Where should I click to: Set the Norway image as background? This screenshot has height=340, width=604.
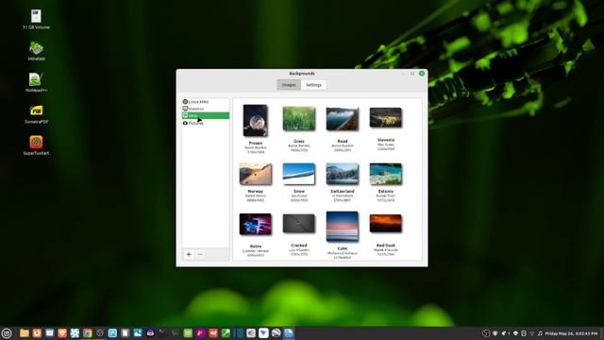pyautogui.click(x=256, y=174)
